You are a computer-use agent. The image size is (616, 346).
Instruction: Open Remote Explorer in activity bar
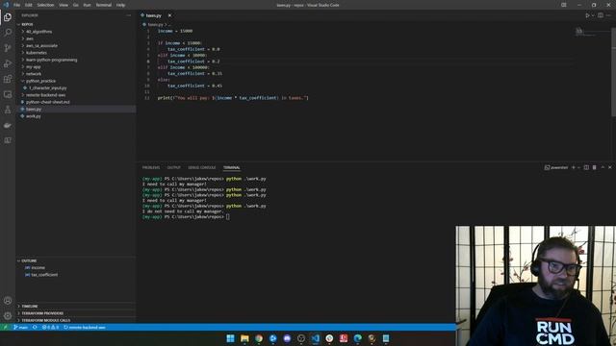(8, 94)
